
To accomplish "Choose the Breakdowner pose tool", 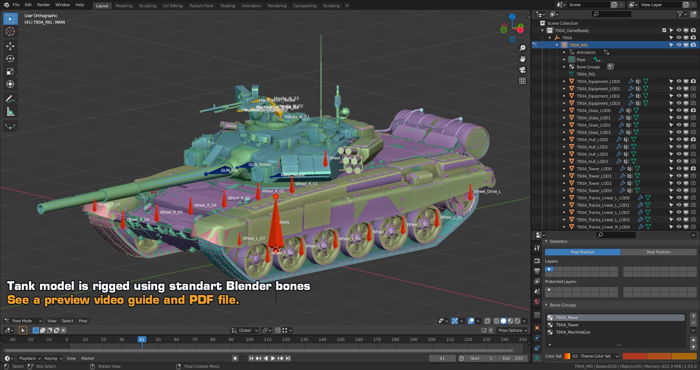I will coord(10,127).
